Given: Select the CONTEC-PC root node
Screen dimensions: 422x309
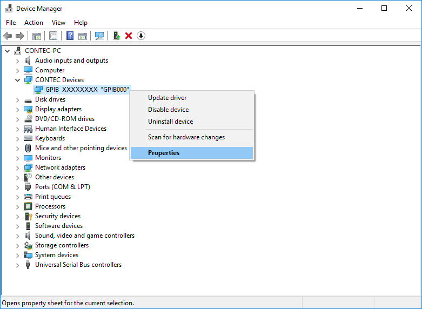Looking at the screenshot, I should click(43, 51).
